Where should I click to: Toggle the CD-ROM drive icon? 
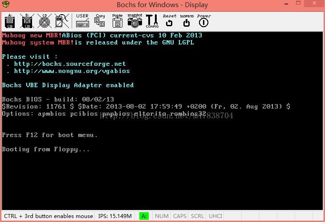tap(45, 21)
